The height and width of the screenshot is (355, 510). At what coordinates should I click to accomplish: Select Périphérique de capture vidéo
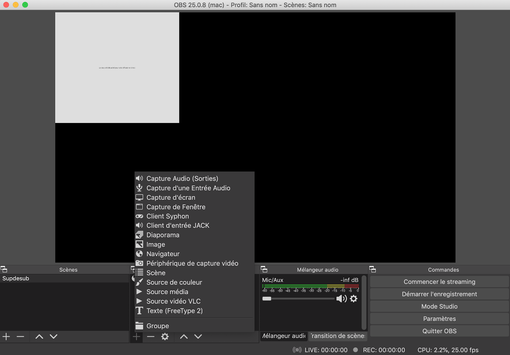[x=192, y=263]
